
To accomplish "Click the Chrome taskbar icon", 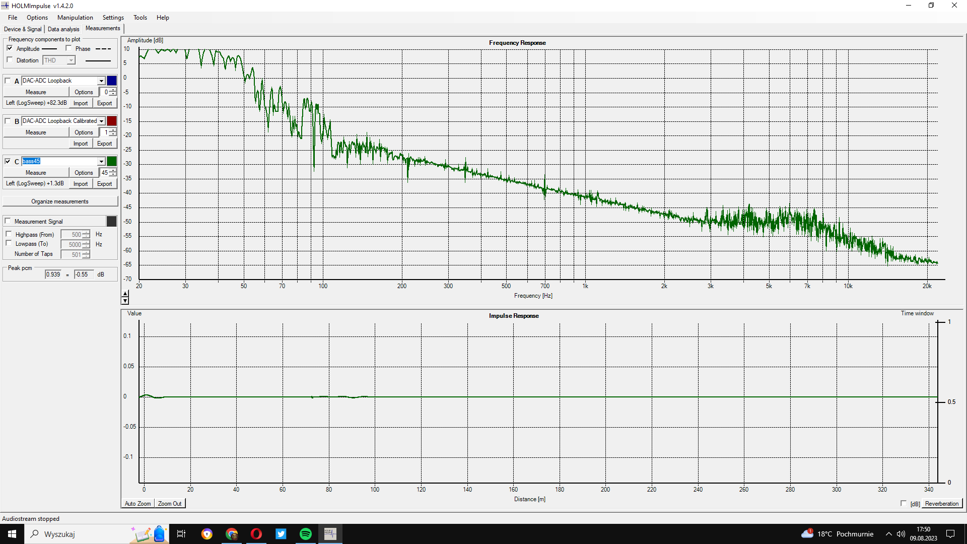I will 231,534.
